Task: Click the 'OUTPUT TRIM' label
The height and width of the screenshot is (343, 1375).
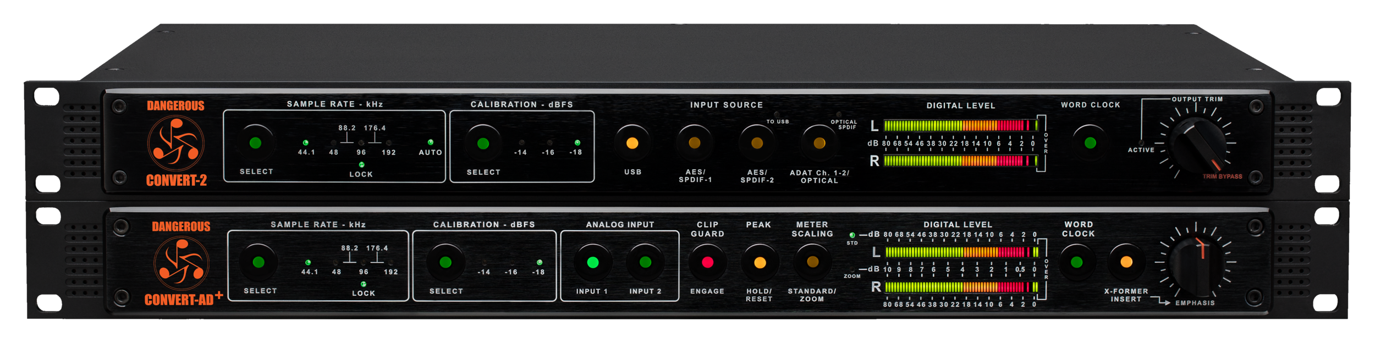Action: (x=1197, y=99)
